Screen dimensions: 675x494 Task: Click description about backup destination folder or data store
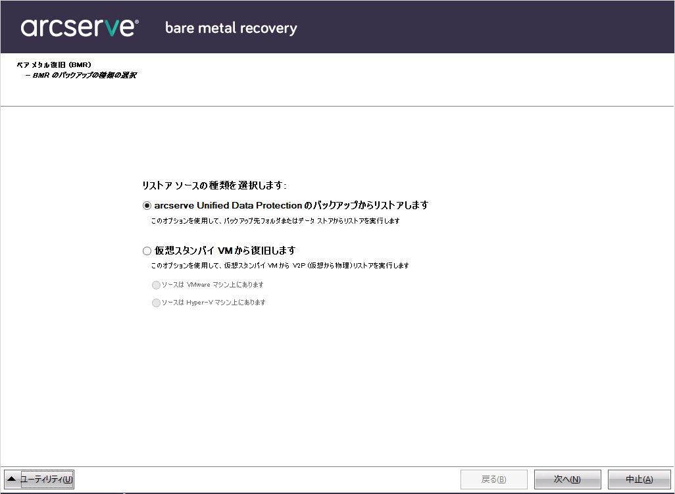275,221
